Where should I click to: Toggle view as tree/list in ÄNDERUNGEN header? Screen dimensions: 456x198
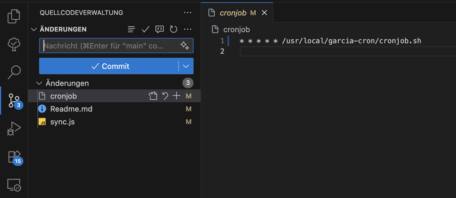pos(132,29)
